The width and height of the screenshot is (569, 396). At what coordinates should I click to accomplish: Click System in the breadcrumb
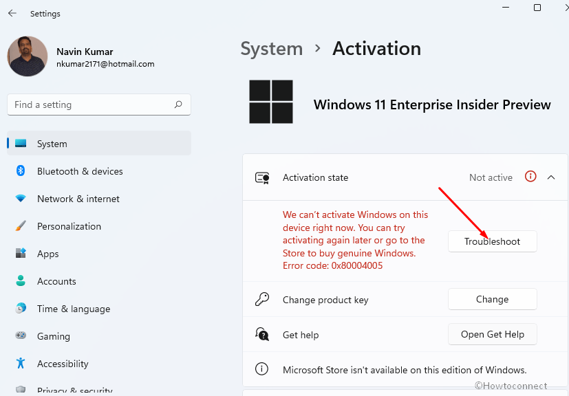[x=272, y=49]
